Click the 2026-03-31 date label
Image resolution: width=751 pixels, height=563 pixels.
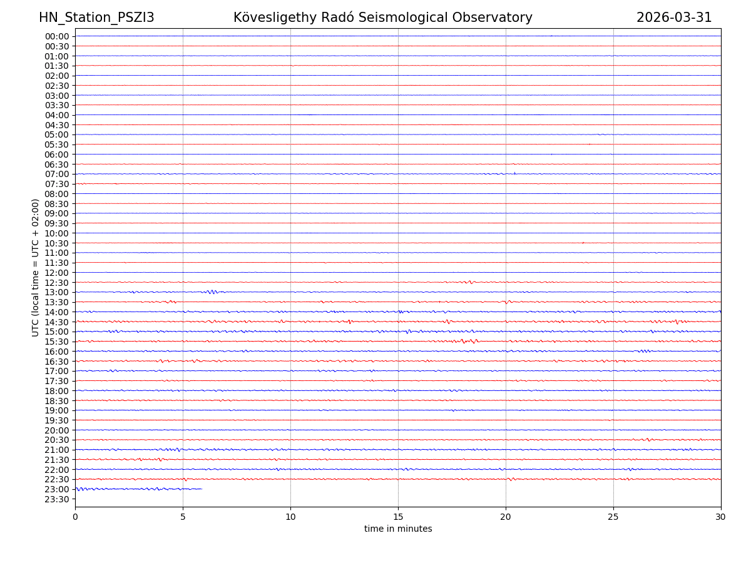674,18
